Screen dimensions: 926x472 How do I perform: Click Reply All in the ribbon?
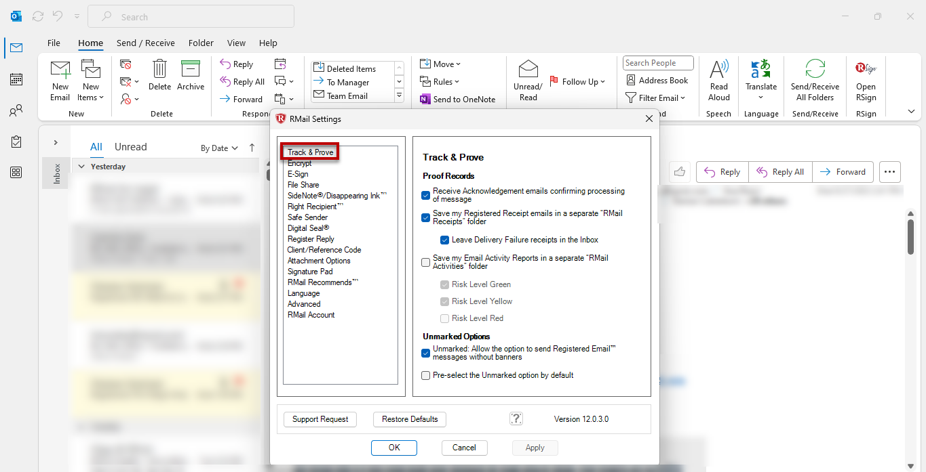point(242,81)
